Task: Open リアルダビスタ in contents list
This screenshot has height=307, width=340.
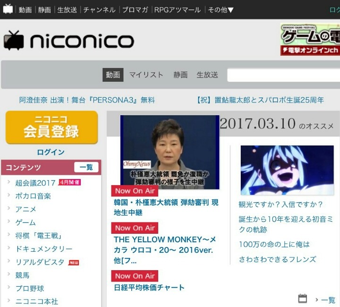Action: click(x=40, y=262)
